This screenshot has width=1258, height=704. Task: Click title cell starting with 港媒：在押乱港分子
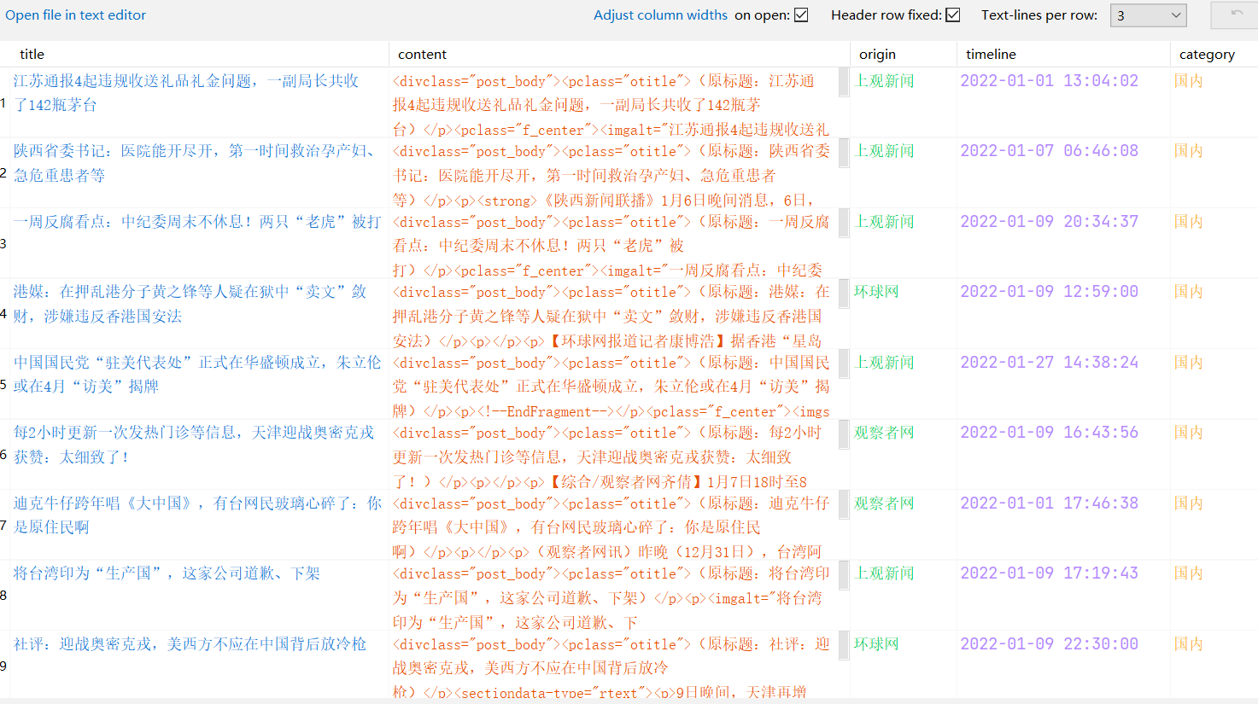198,313
